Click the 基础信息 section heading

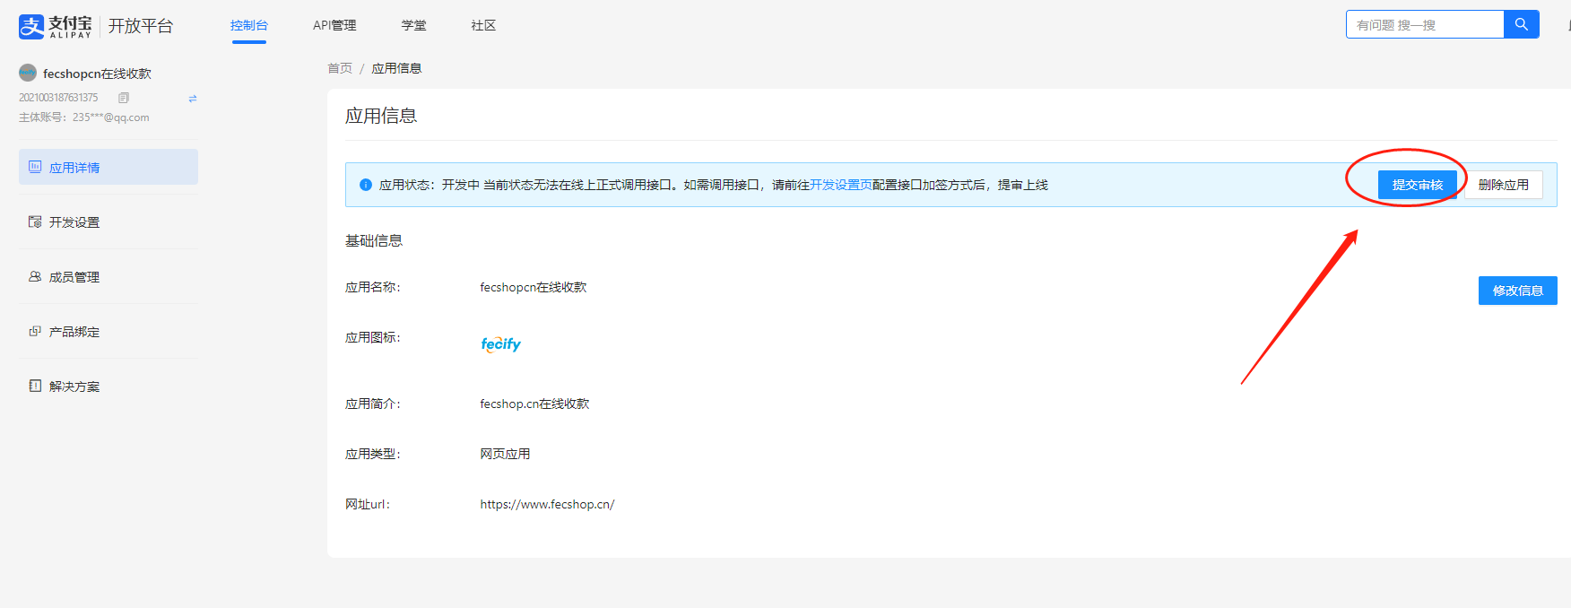374,240
